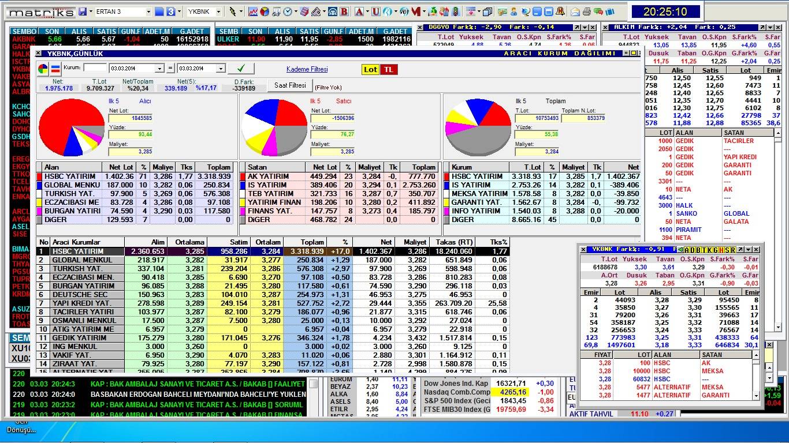Click the blue-red bar list view icon
Screen dimensions: 789x443
click(x=55, y=69)
